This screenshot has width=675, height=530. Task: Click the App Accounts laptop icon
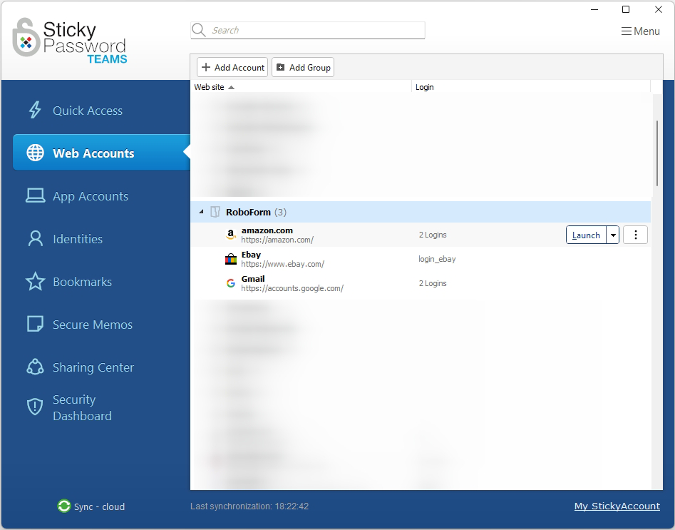coord(36,195)
